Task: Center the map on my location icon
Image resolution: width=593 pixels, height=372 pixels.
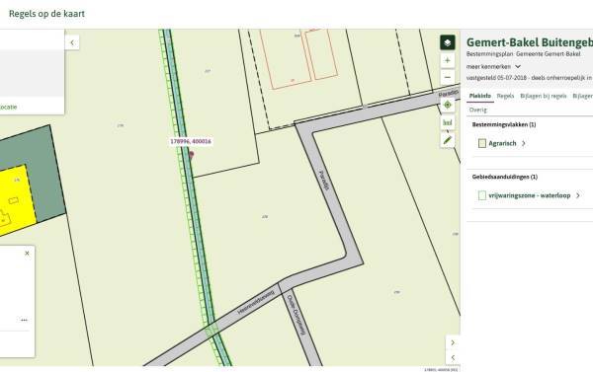Action: click(x=448, y=105)
